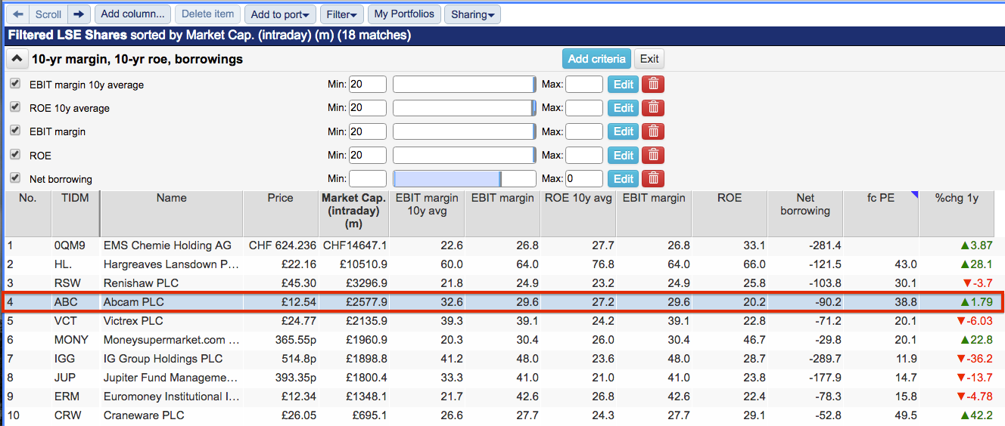Image resolution: width=1005 pixels, height=426 pixels.
Task: Delete the Net borrowing criterion
Action: (x=653, y=178)
